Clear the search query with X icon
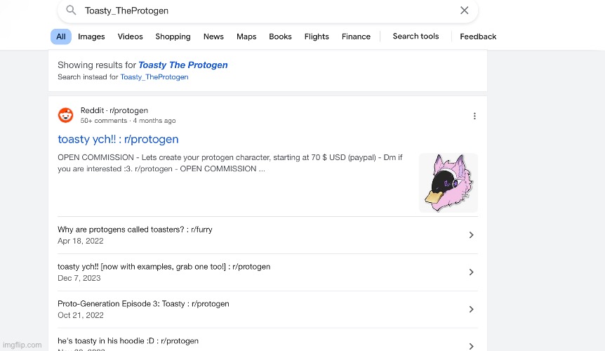 click(x=464, y=11)
